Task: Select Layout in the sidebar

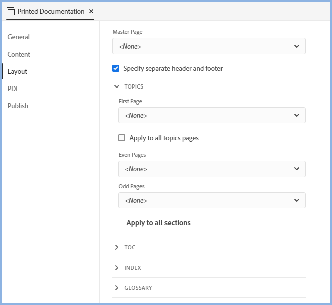Action: click(x=17, y=71)
